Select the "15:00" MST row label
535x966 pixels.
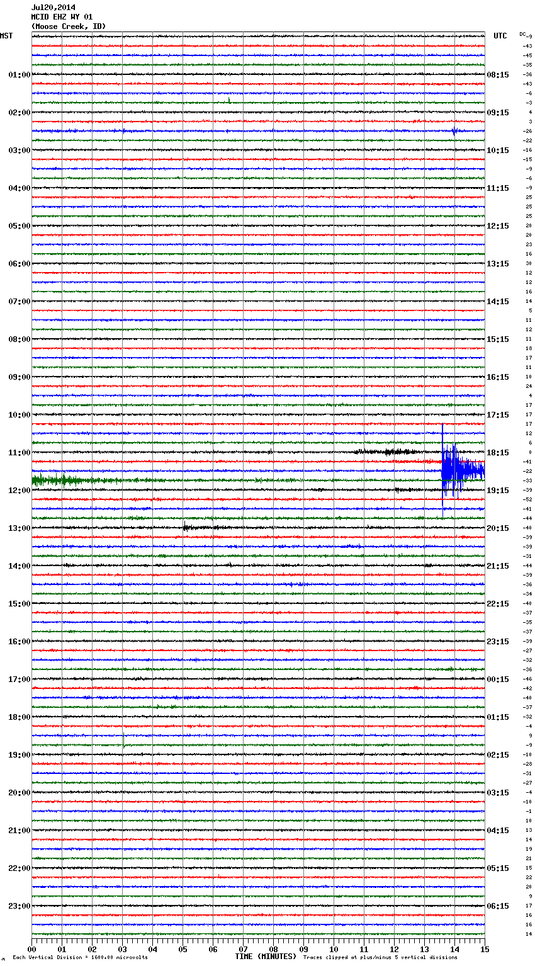[x=20, y=604]
